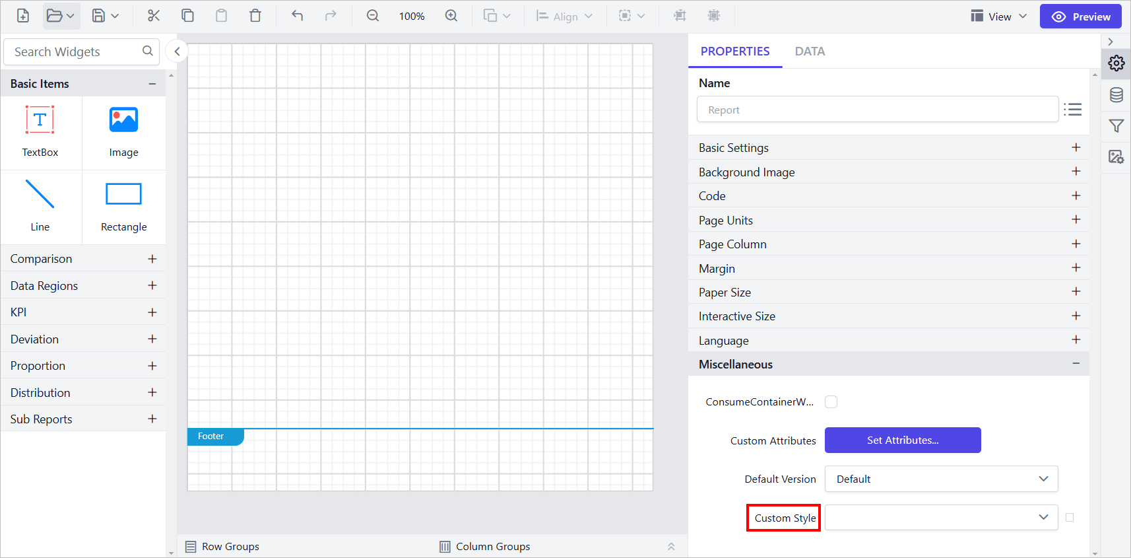Zoom out of the design surface
The width and height of the screenshot is (1131, 558).
(x=373, y=16)
